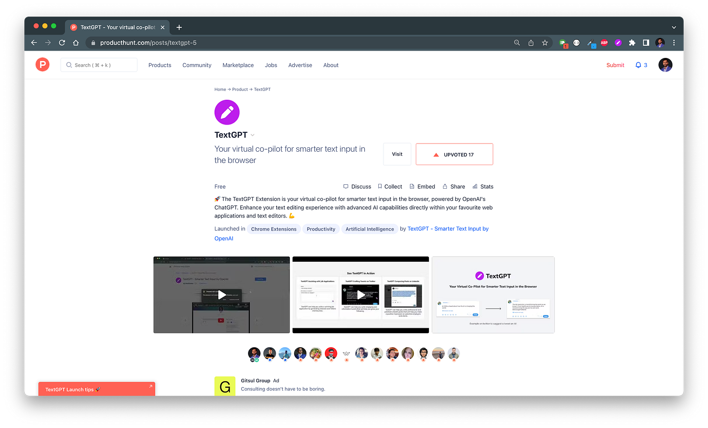This screenshot has height=428, width=708.
Task: Open the round white bracket extension
Action: point(577,43)
